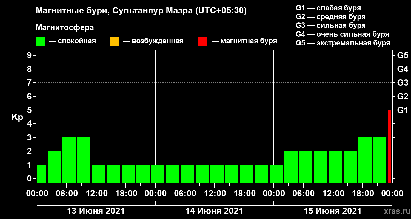Click the green 'спокойная' legend swatch
This screenshot has height=219, width=411.
pos(40,41)
